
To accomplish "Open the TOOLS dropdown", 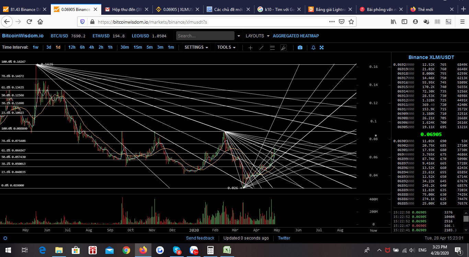I will 226,47.
